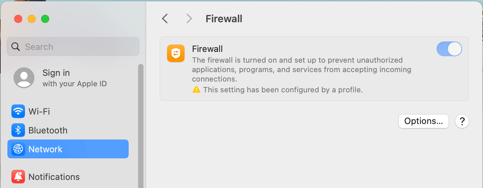
Task: Click the sidebar vertical scrollbar
Action: (x=141, y=125)
